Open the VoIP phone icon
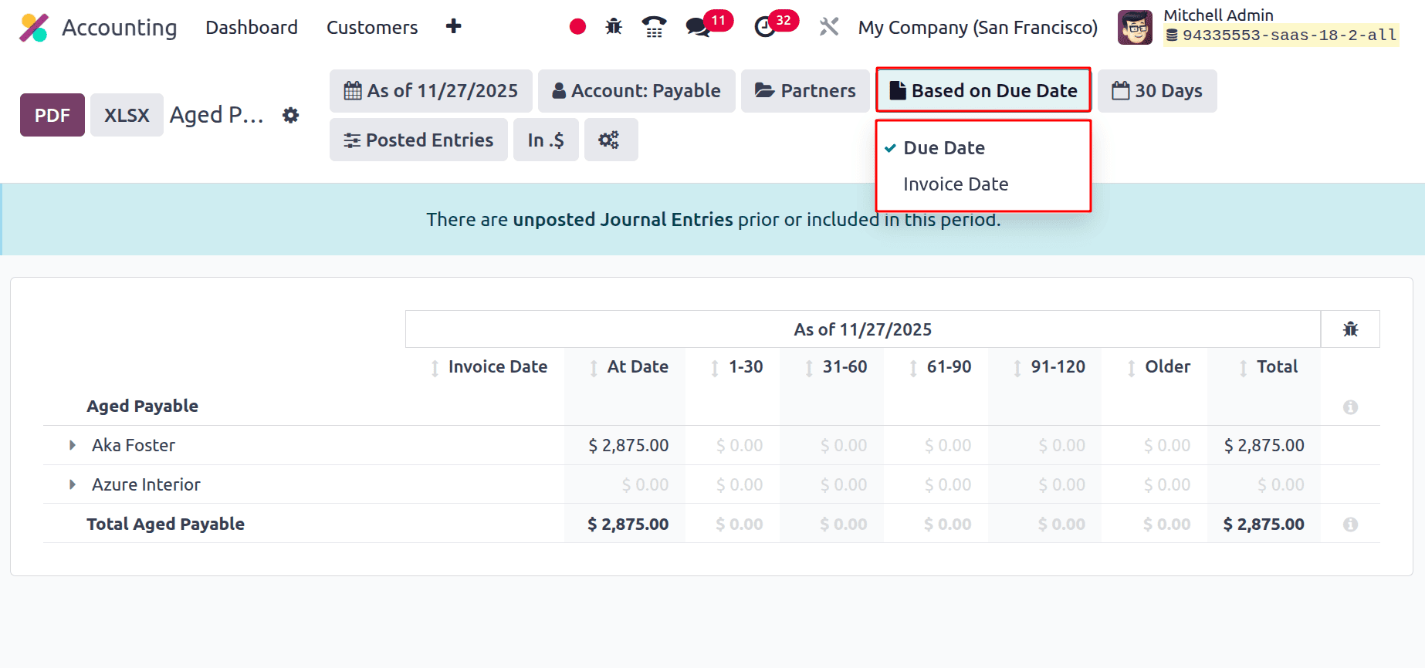 [654, 27]
